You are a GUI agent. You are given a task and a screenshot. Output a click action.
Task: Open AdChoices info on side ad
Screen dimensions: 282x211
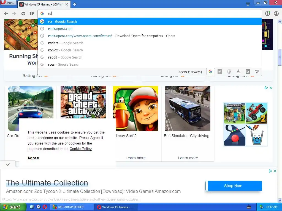[x=266, y=88]
